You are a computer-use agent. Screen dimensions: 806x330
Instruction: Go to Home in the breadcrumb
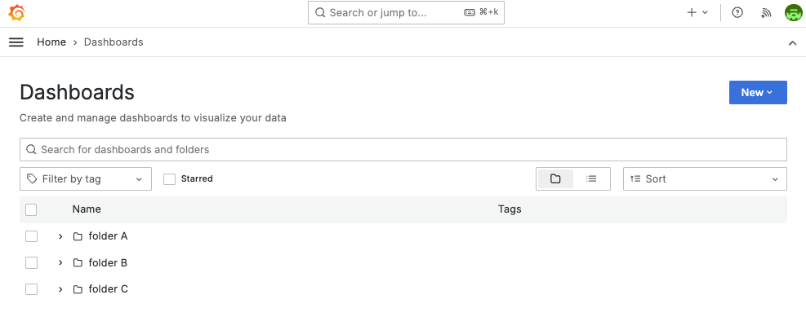[x=51, y=42]
